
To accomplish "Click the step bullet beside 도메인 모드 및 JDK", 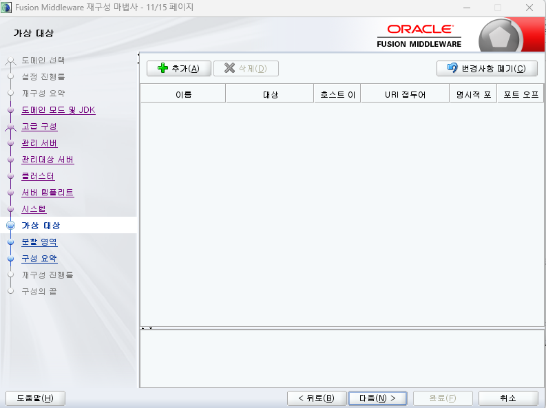I will point(11,110).
